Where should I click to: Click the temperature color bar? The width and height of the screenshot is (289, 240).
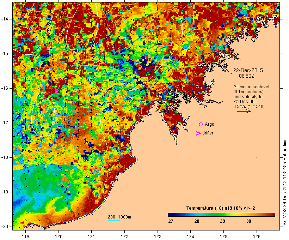(x=221, y=215)
